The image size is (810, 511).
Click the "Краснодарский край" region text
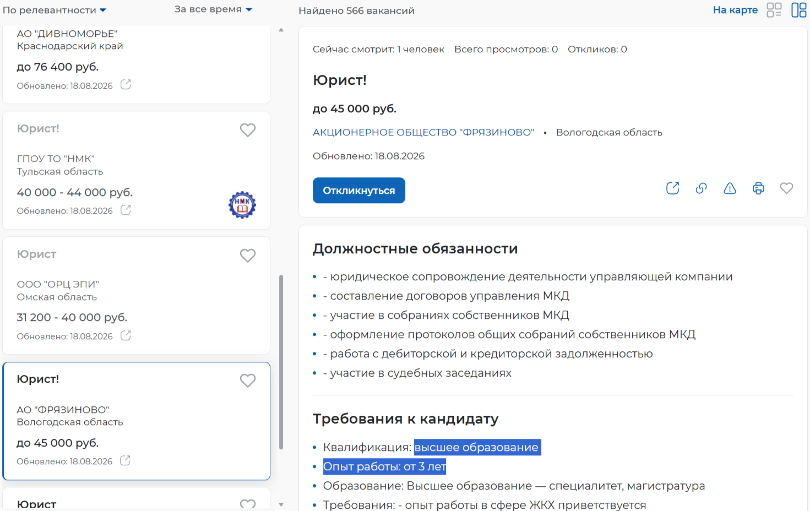point(70,46)
